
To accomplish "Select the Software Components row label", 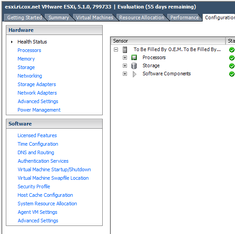I will tap(166, 74).
